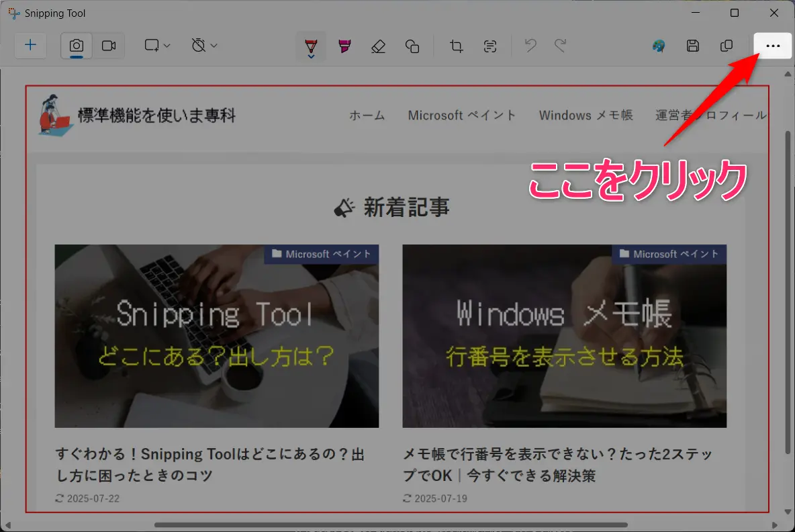Click the Edit in Paint icon

(x=659, y=46)
